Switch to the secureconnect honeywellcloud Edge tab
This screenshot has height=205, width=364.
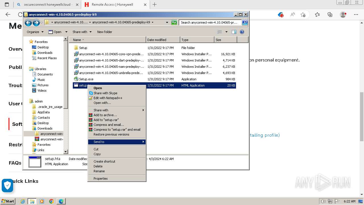pos(47,5)
